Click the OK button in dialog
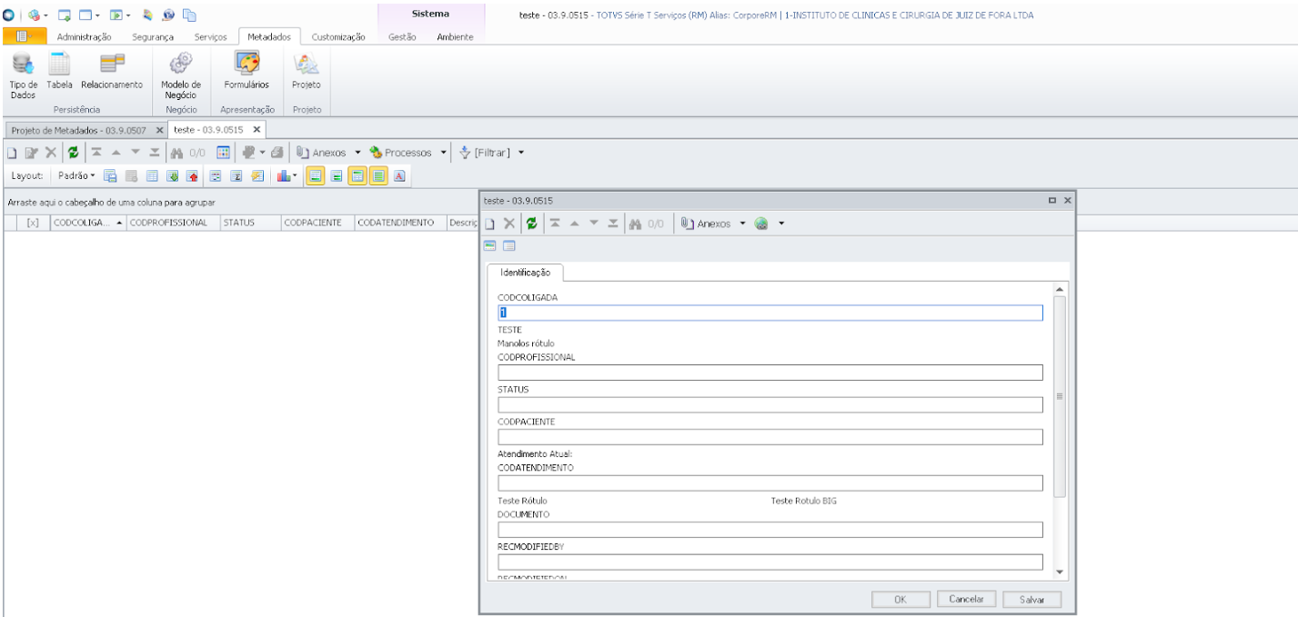The height and width of the screenshot is (617, 1298). point(901,600)
